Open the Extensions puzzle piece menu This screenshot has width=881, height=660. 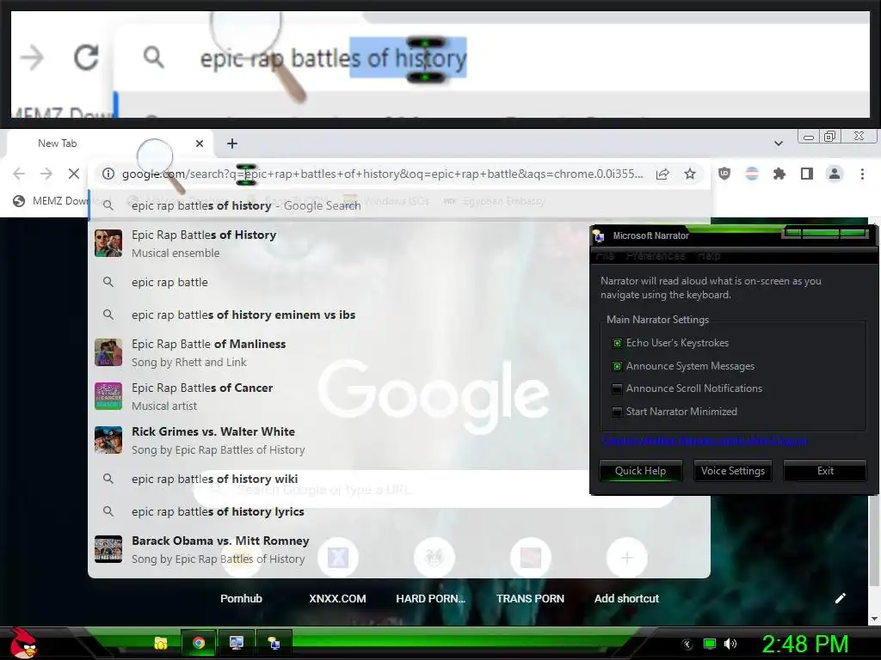(779, 174)
